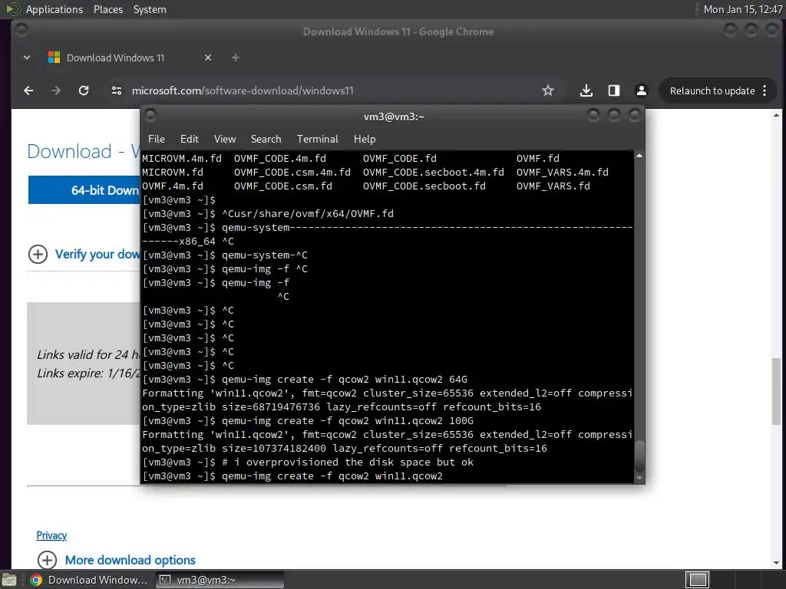Open Chrome tab search dropdown
Screen dimensions: 786x589
27,58
